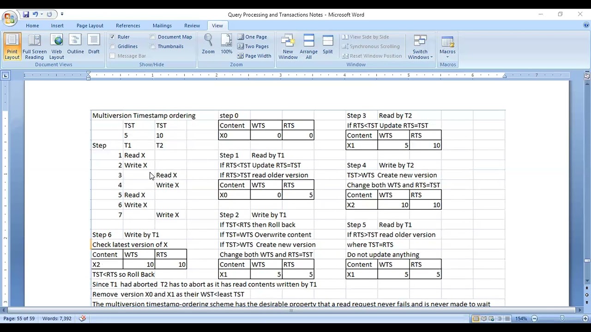Click the tab selector at ruler's left
The height and width of the screenshot is (332, 591).
coord(5,75)
